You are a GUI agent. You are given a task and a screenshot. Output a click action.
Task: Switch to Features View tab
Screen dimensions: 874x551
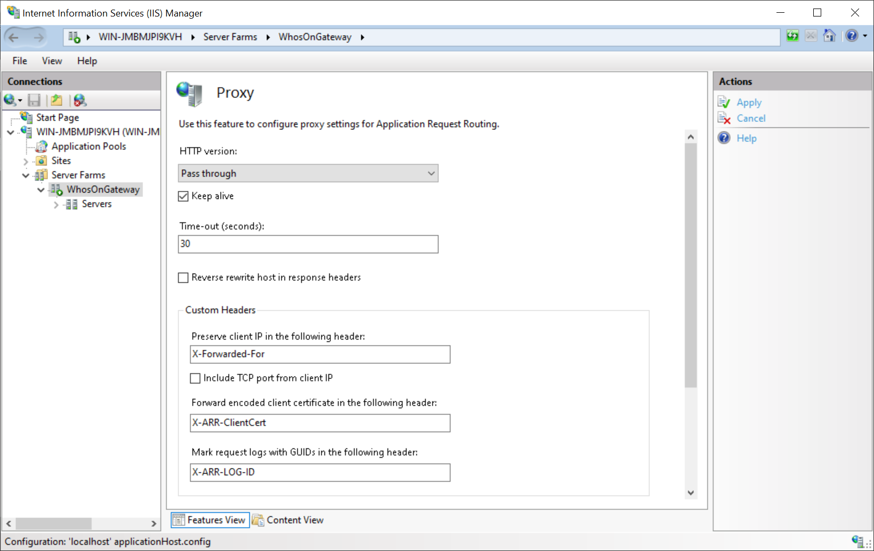(x=210, y=520)
